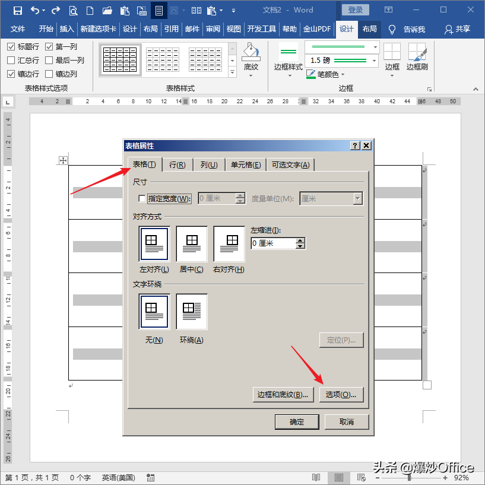Image resolution: width=485 pixels, height=485 pixels.
Task: Switch to Web Layout view icon
Action: (x=362, y=477)
